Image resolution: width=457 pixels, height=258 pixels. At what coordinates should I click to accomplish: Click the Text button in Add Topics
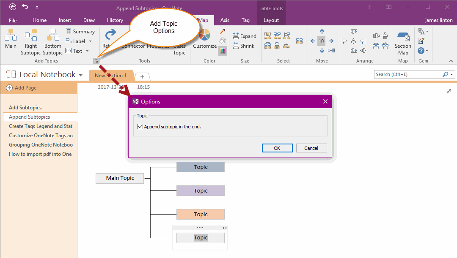[x=74, y=51]
